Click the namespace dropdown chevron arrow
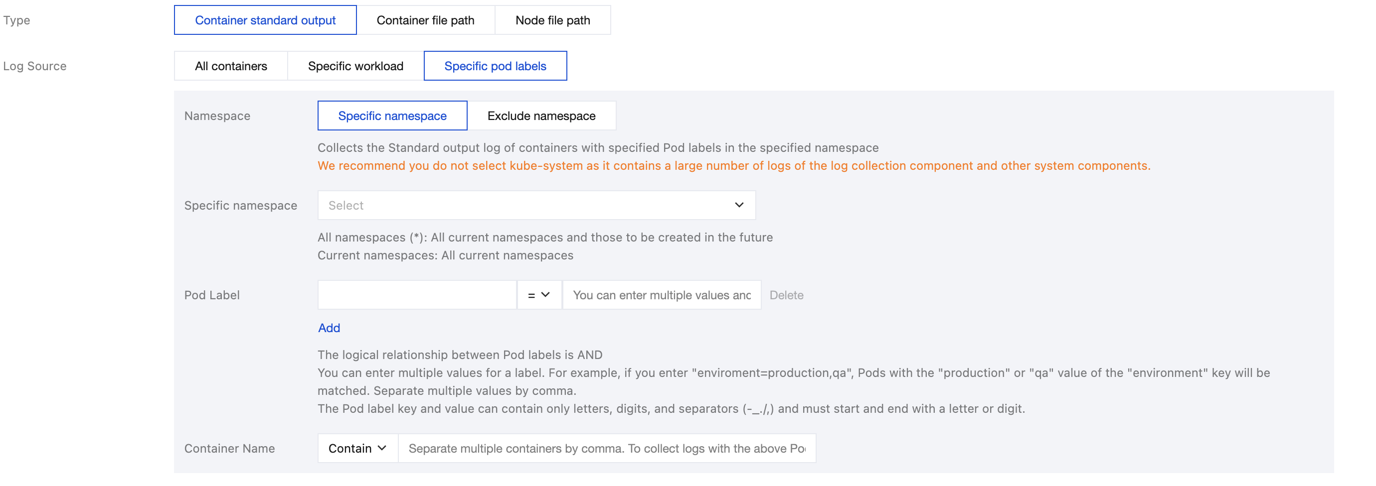The image size is (1376, 486). tap(739, 205)
